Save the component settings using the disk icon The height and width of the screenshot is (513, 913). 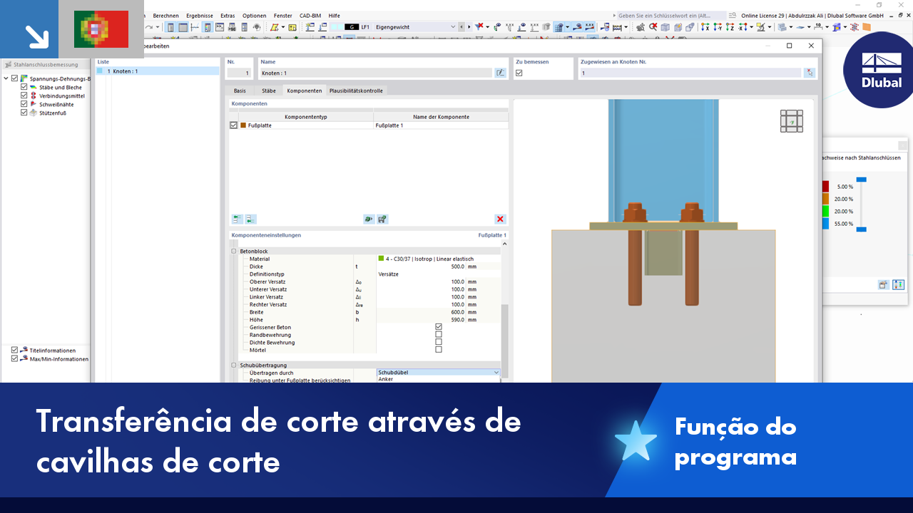[x=382, y=219]
